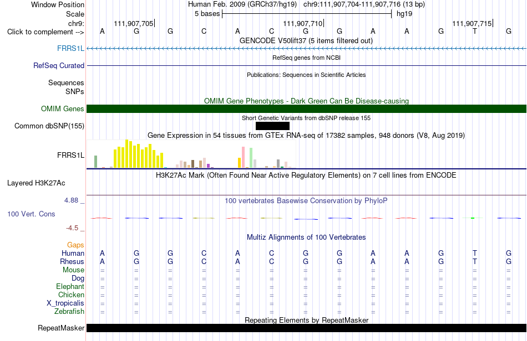Click the scale bar labeled 5 bases

click(x=307, y=14)
